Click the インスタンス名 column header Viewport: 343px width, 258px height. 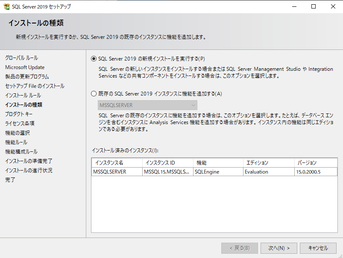coord(117,163)
